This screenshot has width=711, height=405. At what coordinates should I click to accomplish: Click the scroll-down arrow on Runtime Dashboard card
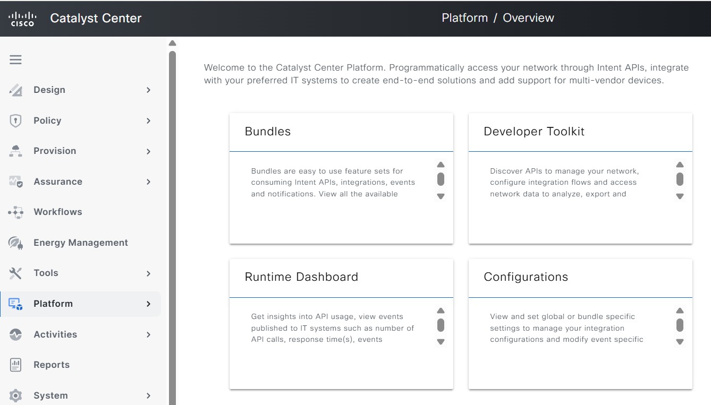[441, 342]
